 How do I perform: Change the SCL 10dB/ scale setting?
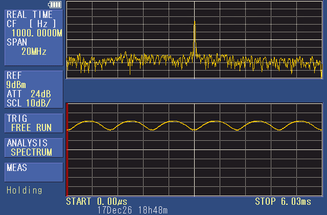click(31, 102)
